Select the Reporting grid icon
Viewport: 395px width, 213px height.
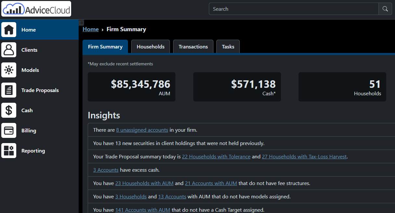(9, 151)
